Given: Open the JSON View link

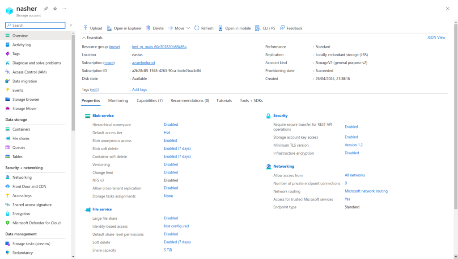Looking at the screenshot, I should (x=436, y=37).
